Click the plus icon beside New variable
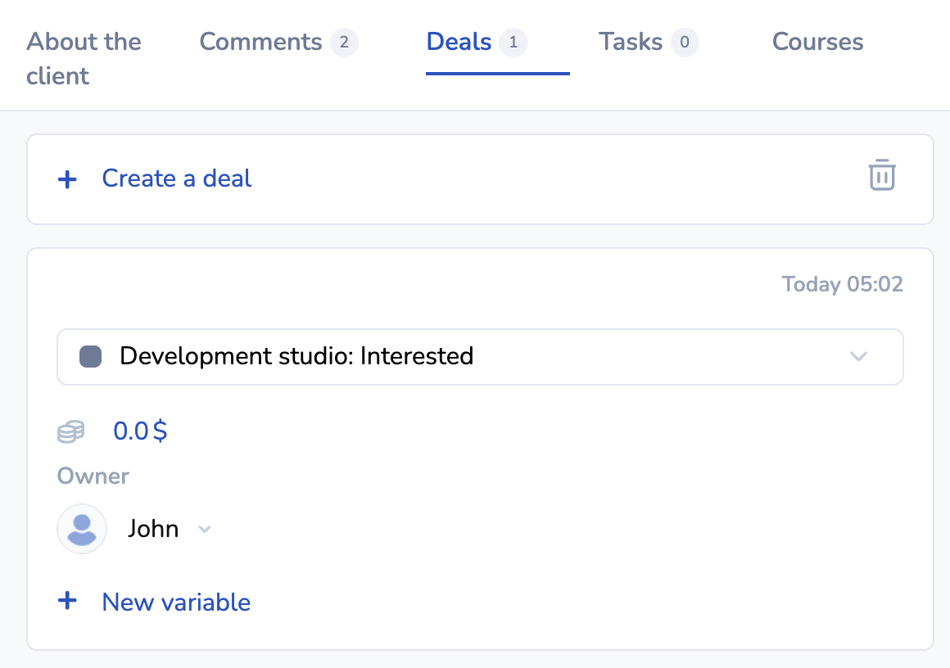The image size is (950, 668). pos(68,602)
